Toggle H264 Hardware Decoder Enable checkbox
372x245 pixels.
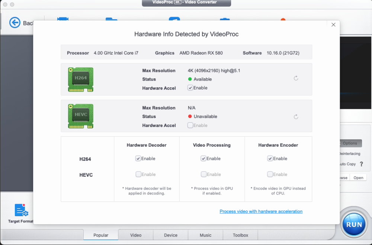pos(138,159)
